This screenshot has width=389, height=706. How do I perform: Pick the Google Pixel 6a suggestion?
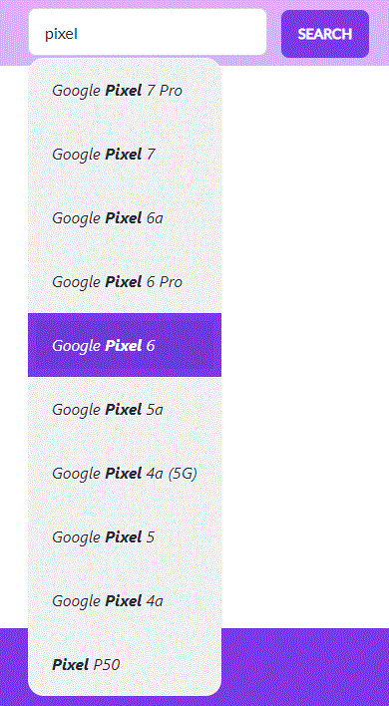pyautogui.click(x=125, y=218)
